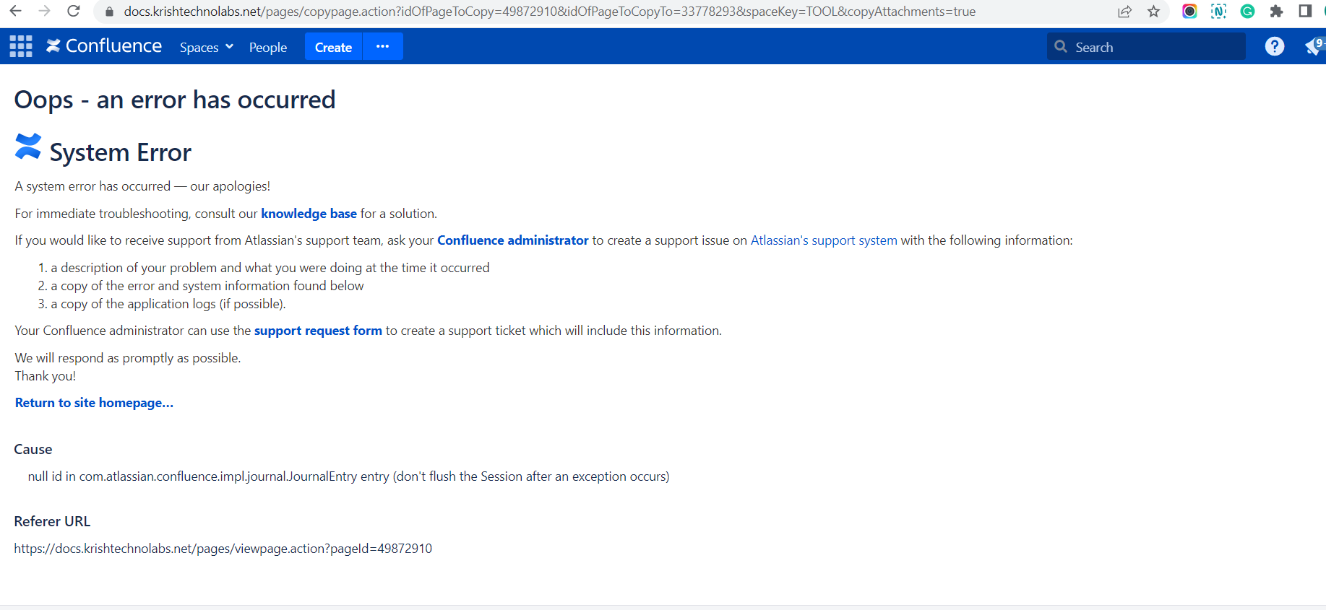This screenshot has width=1326, height=610.
Task: Open the support request form link
Action: tap(318, 331)
